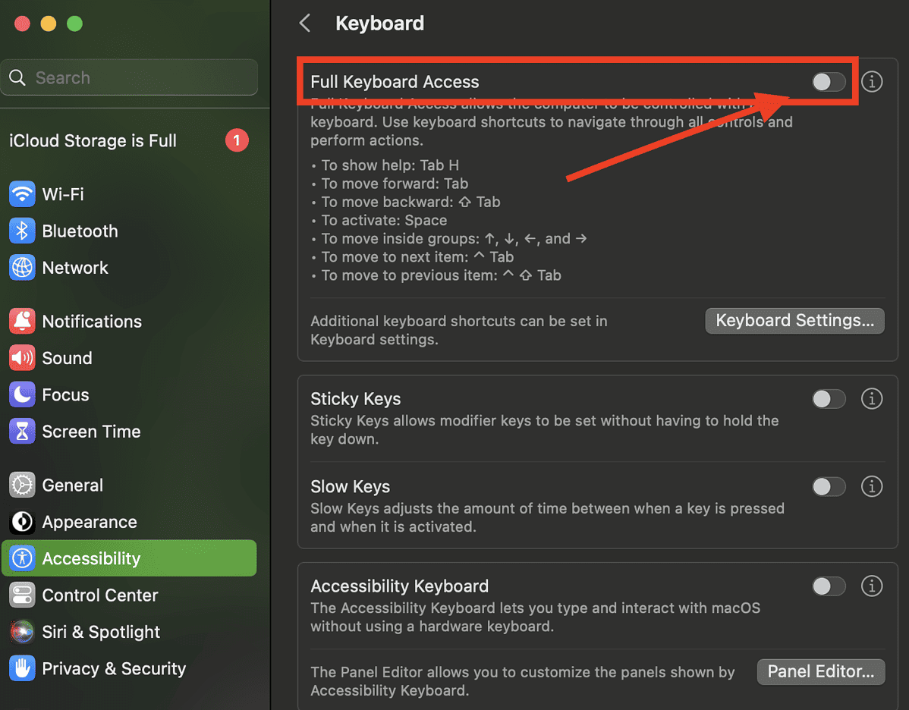Viewport: 909px width, 710px height.
Task: Click the Siri & Spotlight icon
Action: tap(22, 632)
